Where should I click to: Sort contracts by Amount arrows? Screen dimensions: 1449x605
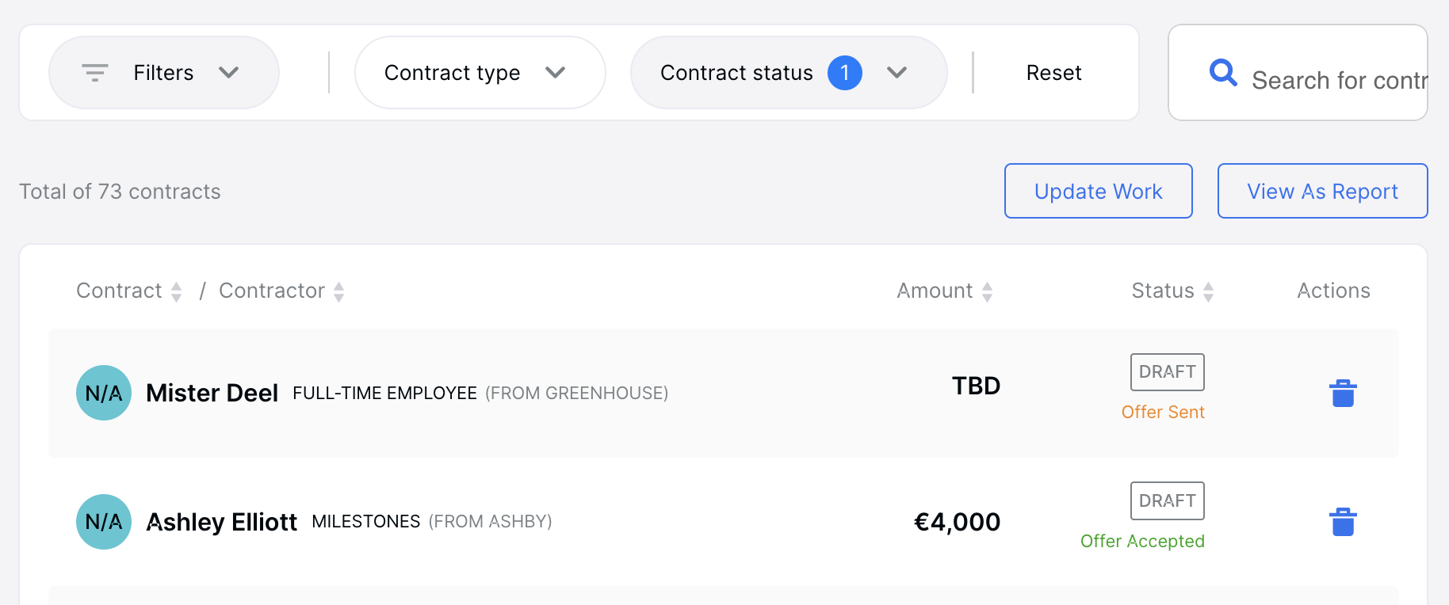(988, 292)
